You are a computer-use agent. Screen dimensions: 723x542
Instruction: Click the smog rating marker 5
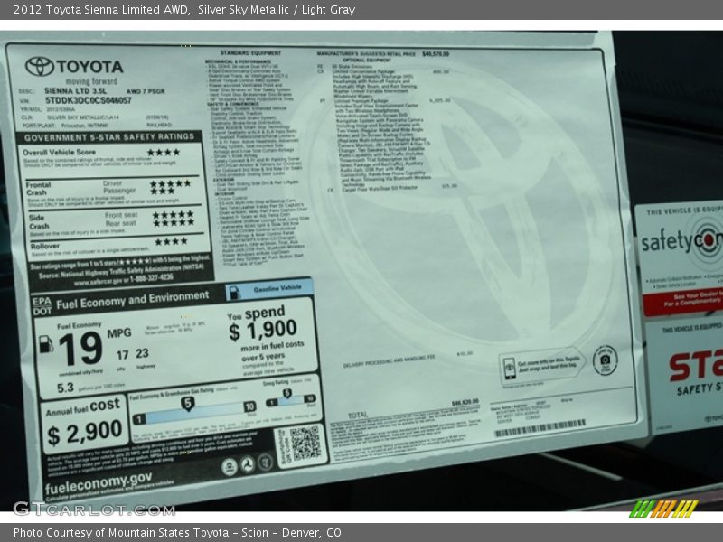(286, 393)
